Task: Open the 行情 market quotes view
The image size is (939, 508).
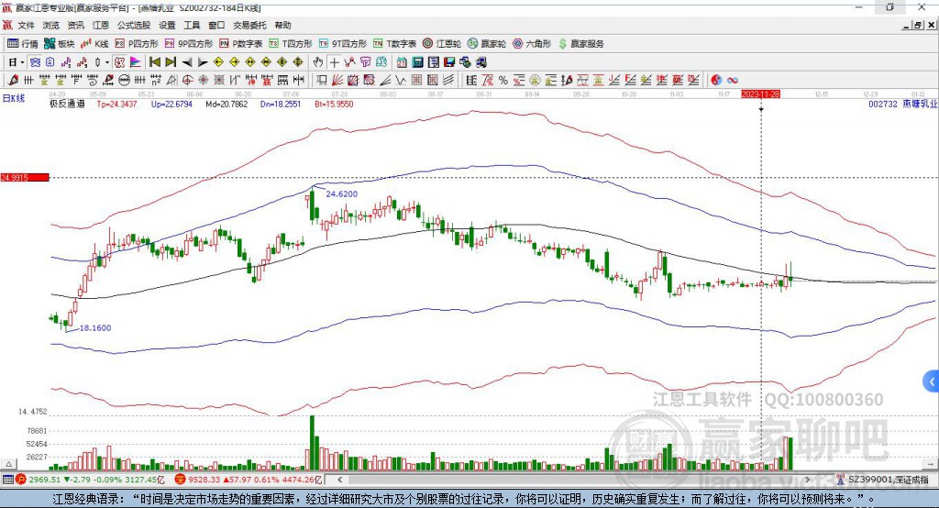Action: coord(22,44)
